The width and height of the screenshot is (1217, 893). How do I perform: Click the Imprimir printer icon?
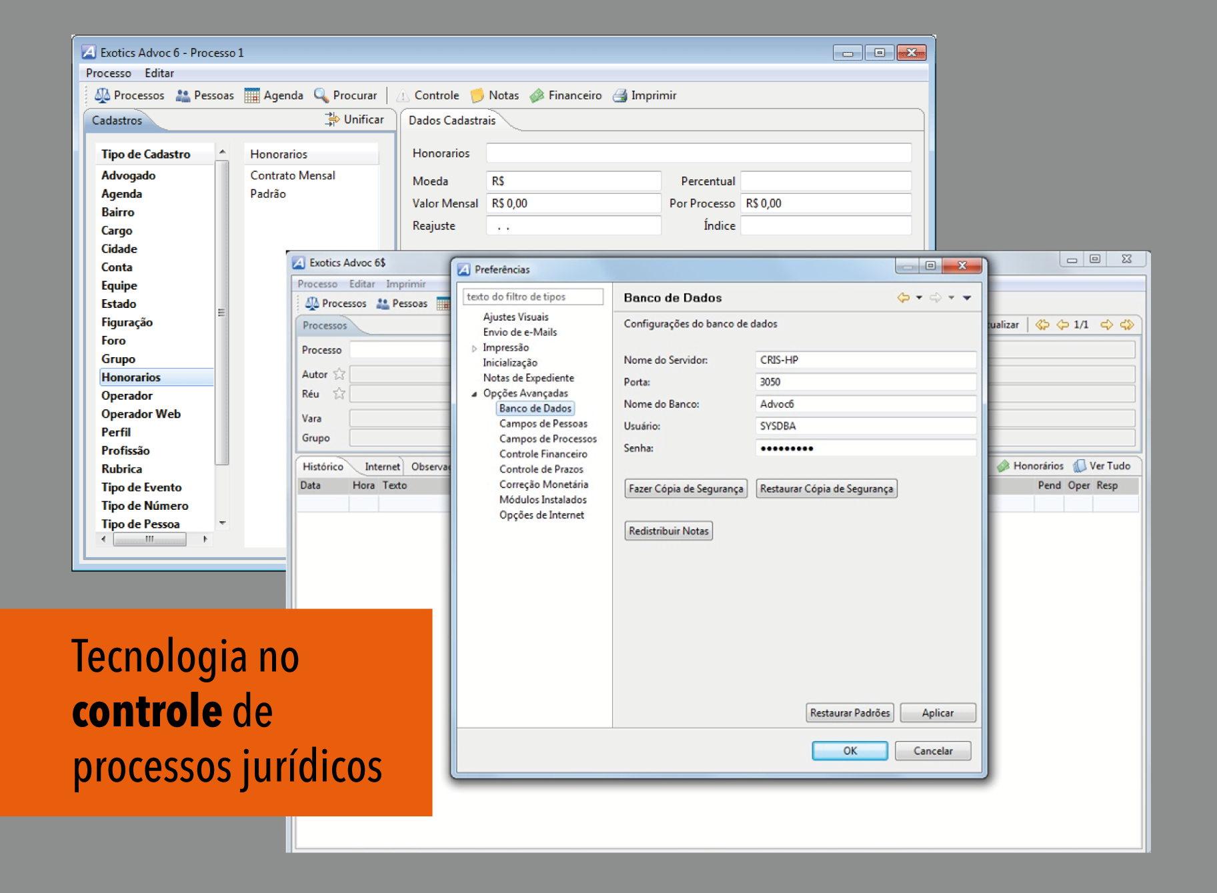(x=620, y=95)
